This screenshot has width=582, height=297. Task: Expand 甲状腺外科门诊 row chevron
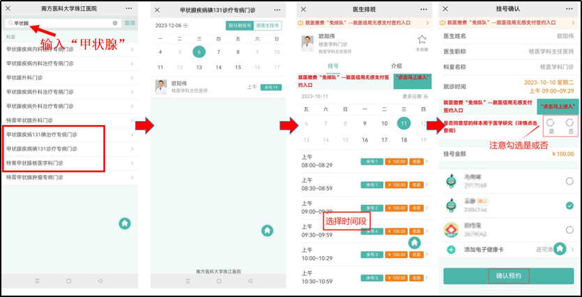coord(132,78)
